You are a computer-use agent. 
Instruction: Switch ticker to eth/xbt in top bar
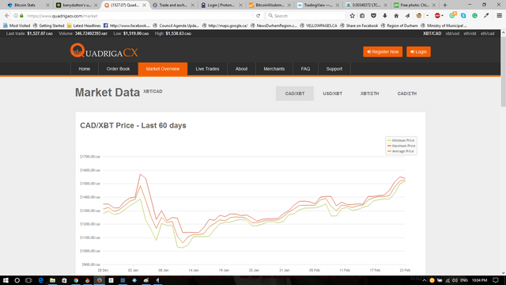point(470,33)
